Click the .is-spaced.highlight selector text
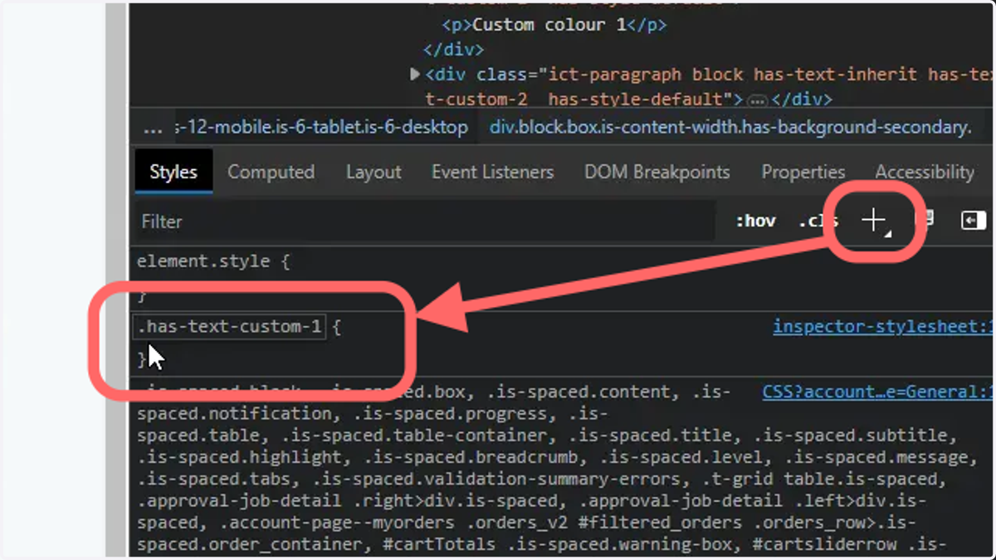 (x=240, y=456)
